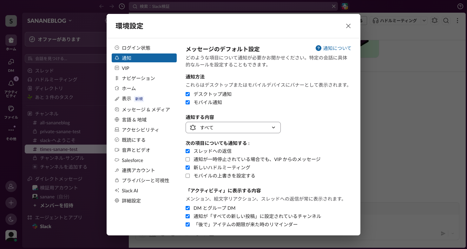Select VIP settings tab
Screen dimensions: 467x249
pos(144,68)
